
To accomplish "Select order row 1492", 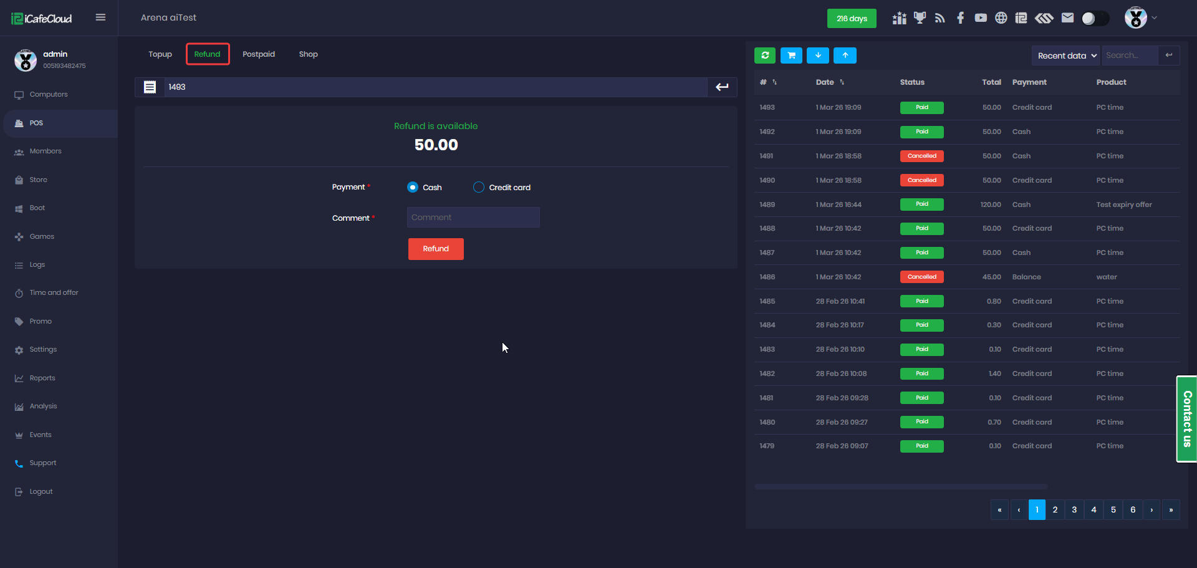I will click(967, 132).
